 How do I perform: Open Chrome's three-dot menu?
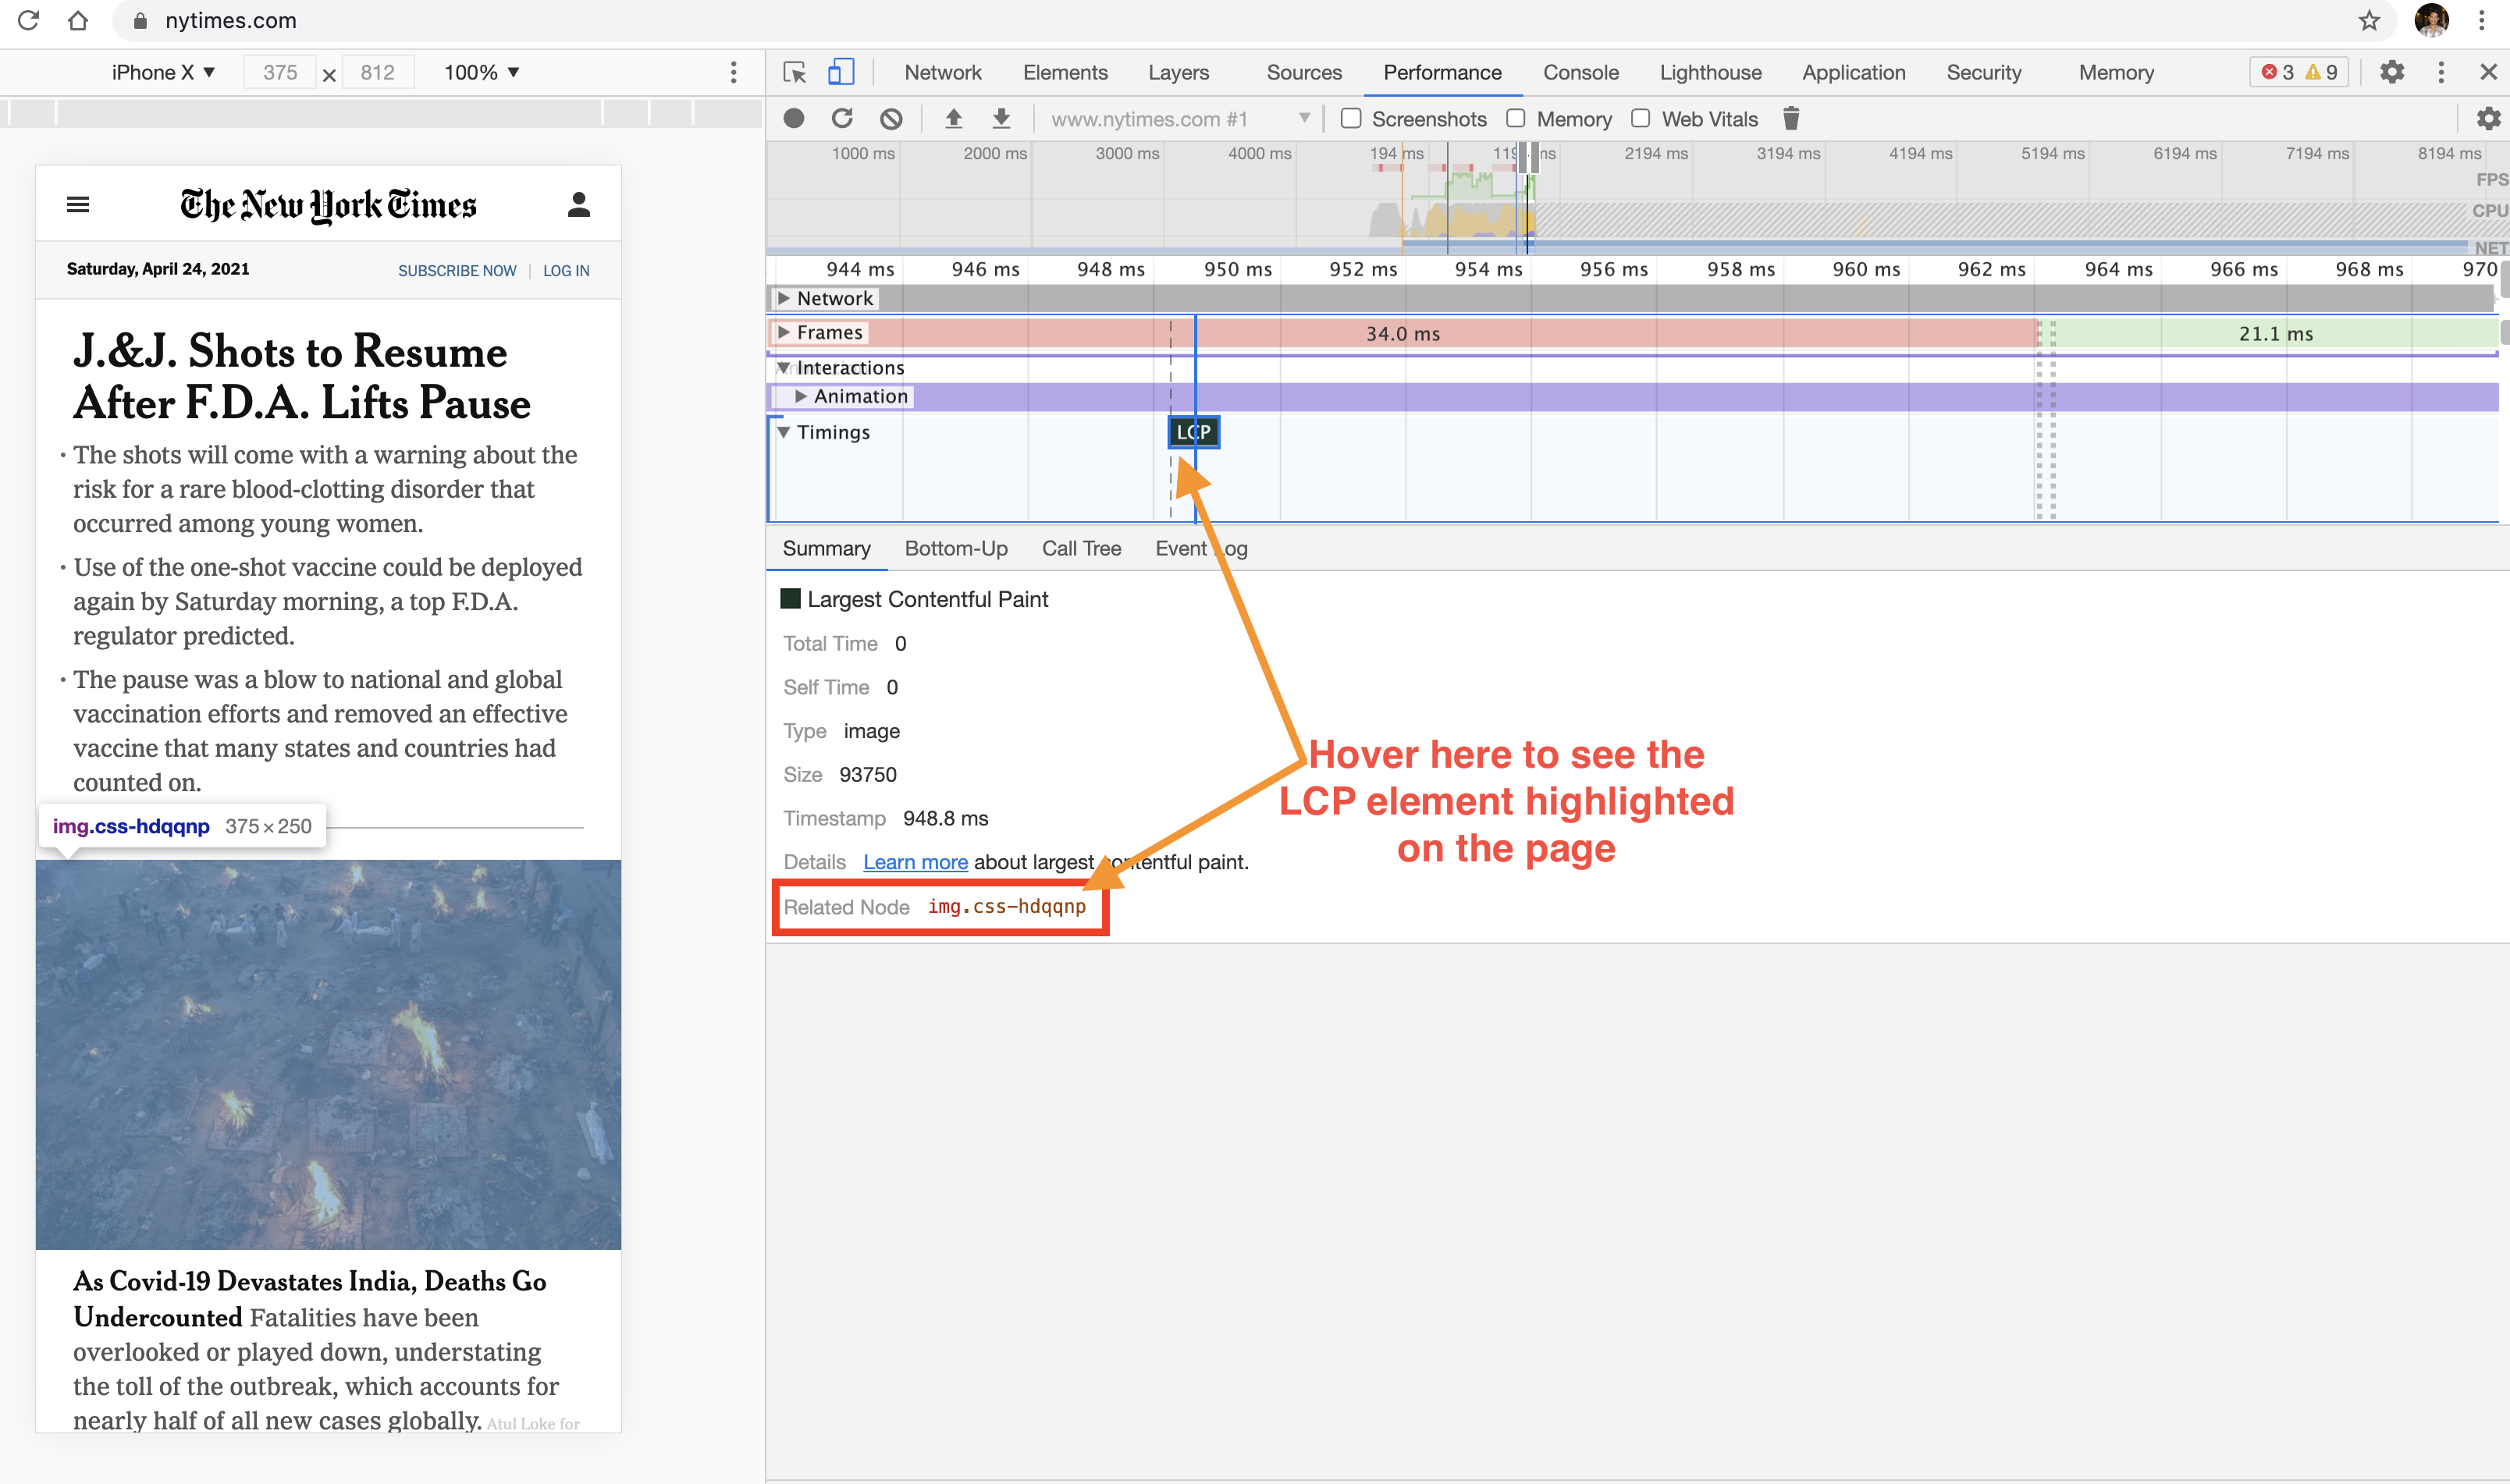coord(2482,20)
